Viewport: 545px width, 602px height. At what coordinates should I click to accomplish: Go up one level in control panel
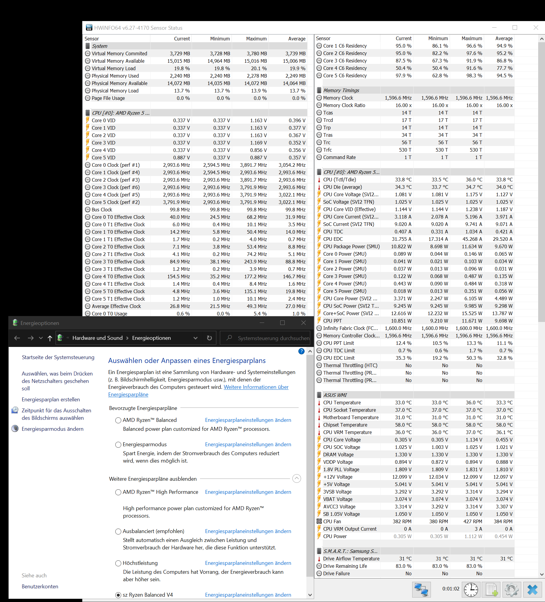(50, 338)
